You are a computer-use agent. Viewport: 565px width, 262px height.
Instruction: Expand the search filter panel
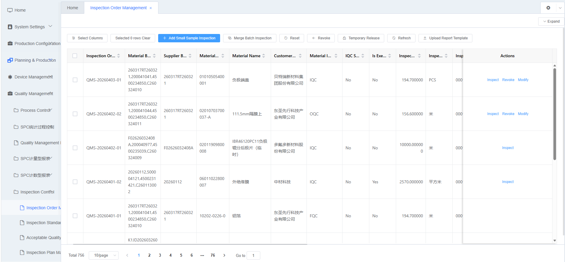click(551, 21)
